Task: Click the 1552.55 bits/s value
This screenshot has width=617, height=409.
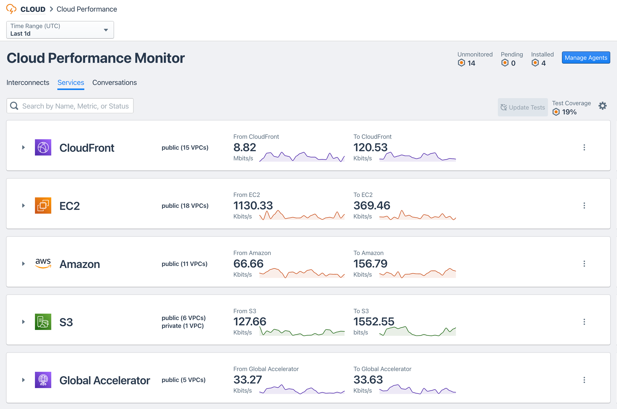Action: tap(374, 322)
